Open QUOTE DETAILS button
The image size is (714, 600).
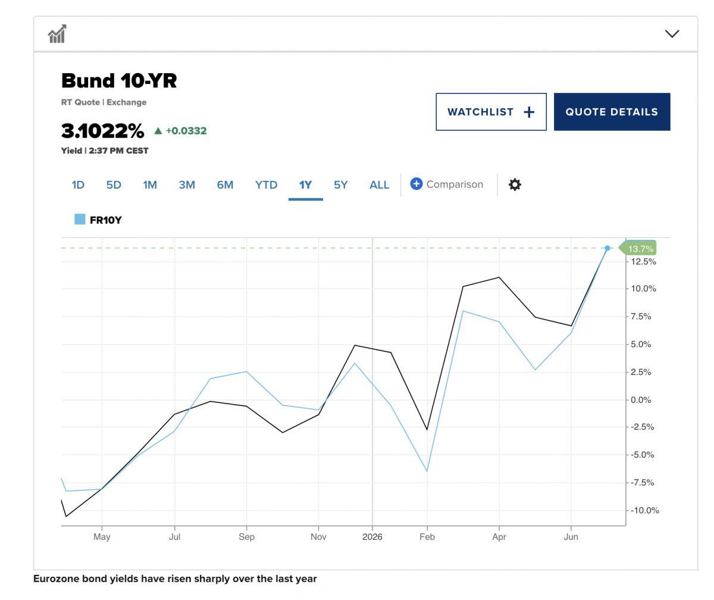[612, 112]
